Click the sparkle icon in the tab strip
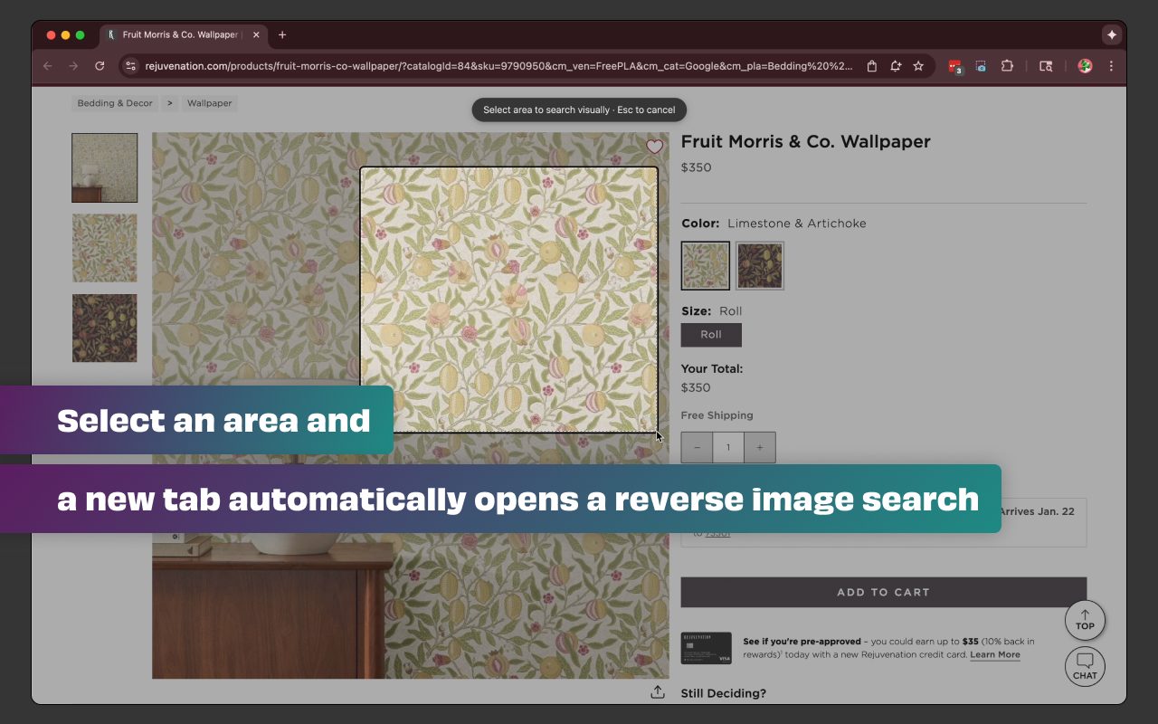 click(1112, 34)
